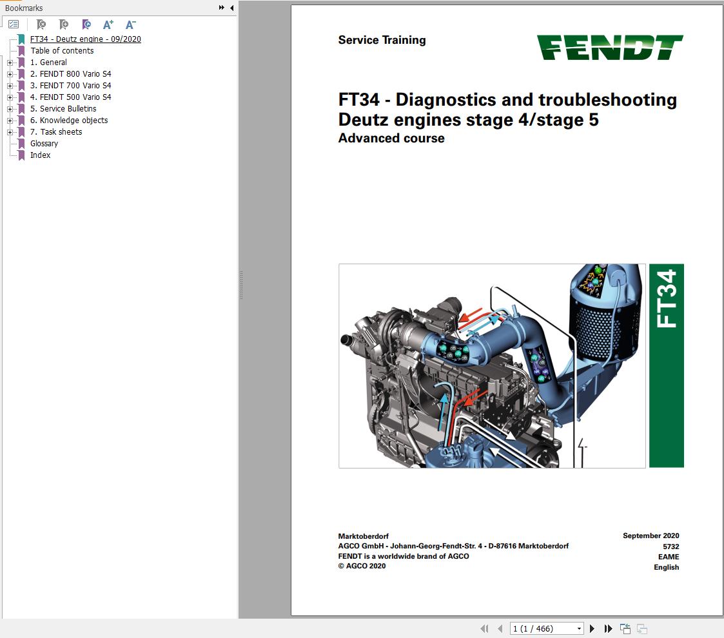Expand the '7. Task sheets' bookmark

click(x=10, y=132)
